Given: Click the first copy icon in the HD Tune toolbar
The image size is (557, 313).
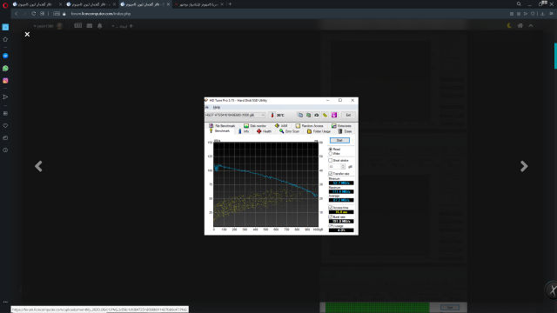Looking at the screenshot, I should 300,115.
